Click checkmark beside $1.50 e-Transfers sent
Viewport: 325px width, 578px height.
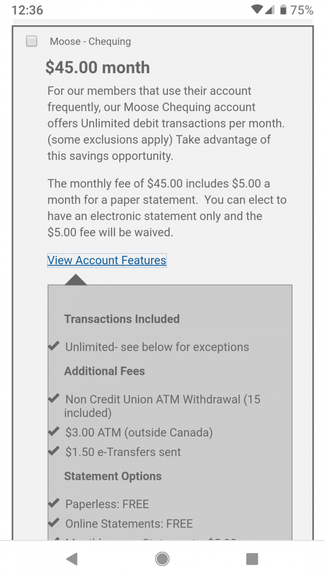pos(54,451)
